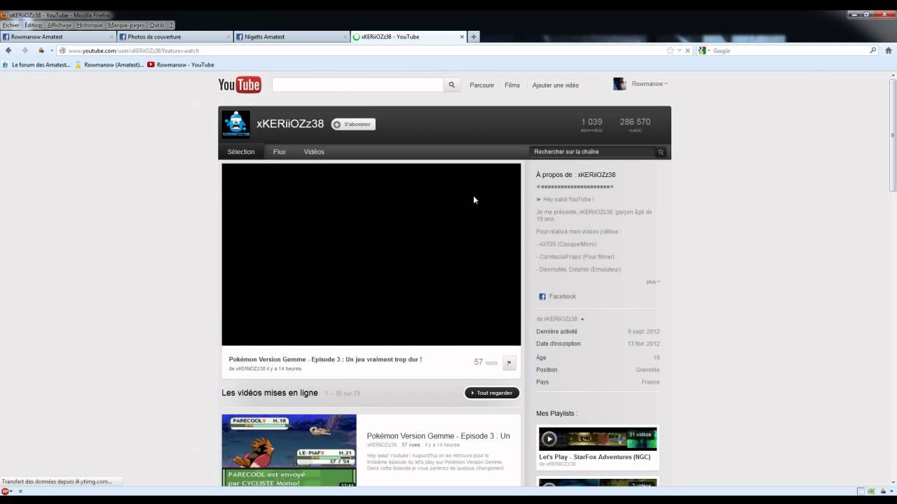Image resolution: width=897 pixels, height=504 pixels.
Task: Click the YouTube search input field
Action: 357,85
